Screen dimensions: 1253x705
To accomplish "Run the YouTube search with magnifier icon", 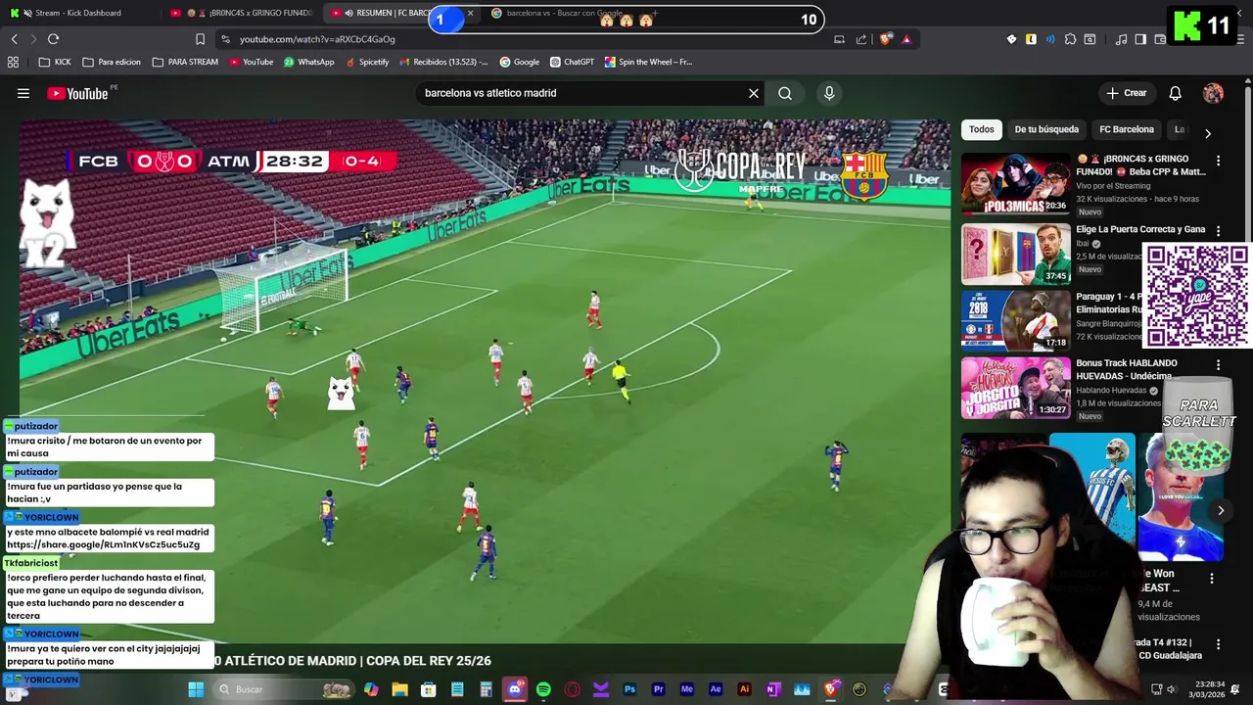I will (x=785, y=93).
